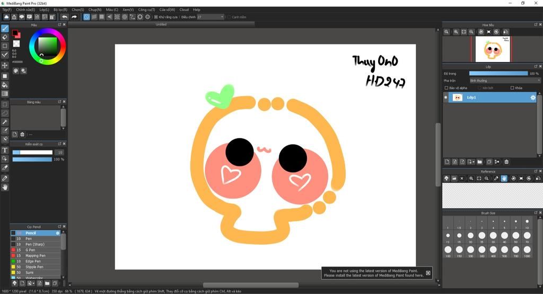Open the add layer type dropdown arrow
This screenshot has width=543, height=294.
pos(474,162)
